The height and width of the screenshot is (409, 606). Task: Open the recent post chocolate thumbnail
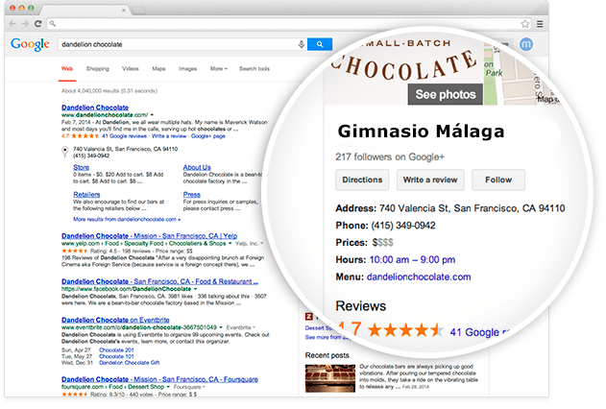pos(330,378)
